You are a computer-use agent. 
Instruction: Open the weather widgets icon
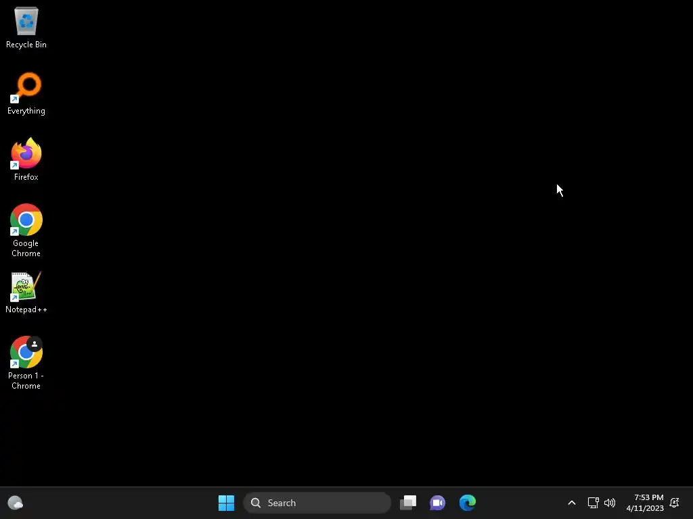tap(16, 503)
